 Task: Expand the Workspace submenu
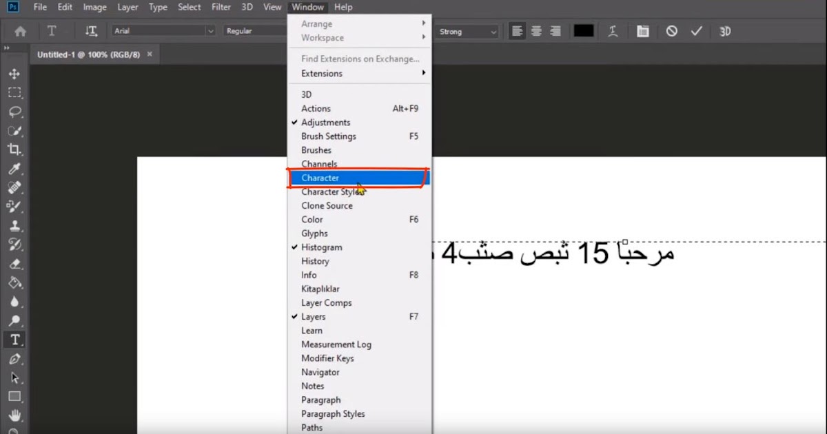(x=360, y=38)
